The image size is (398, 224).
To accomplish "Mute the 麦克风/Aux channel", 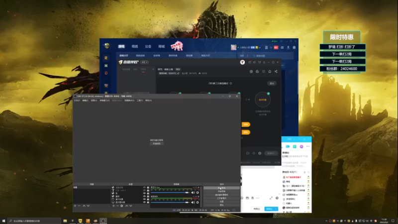I will pos(193,193).
